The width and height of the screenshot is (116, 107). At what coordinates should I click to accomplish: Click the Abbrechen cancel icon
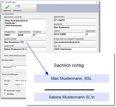(18, 7)
